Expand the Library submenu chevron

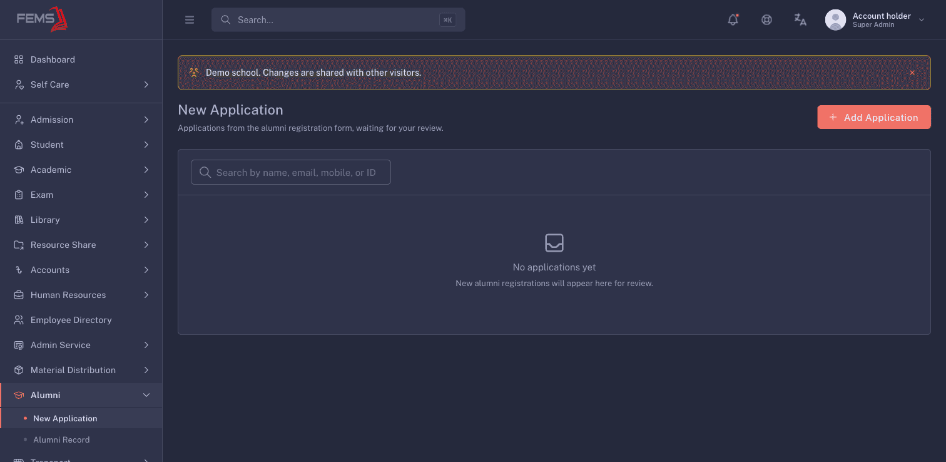click(146, 220)
